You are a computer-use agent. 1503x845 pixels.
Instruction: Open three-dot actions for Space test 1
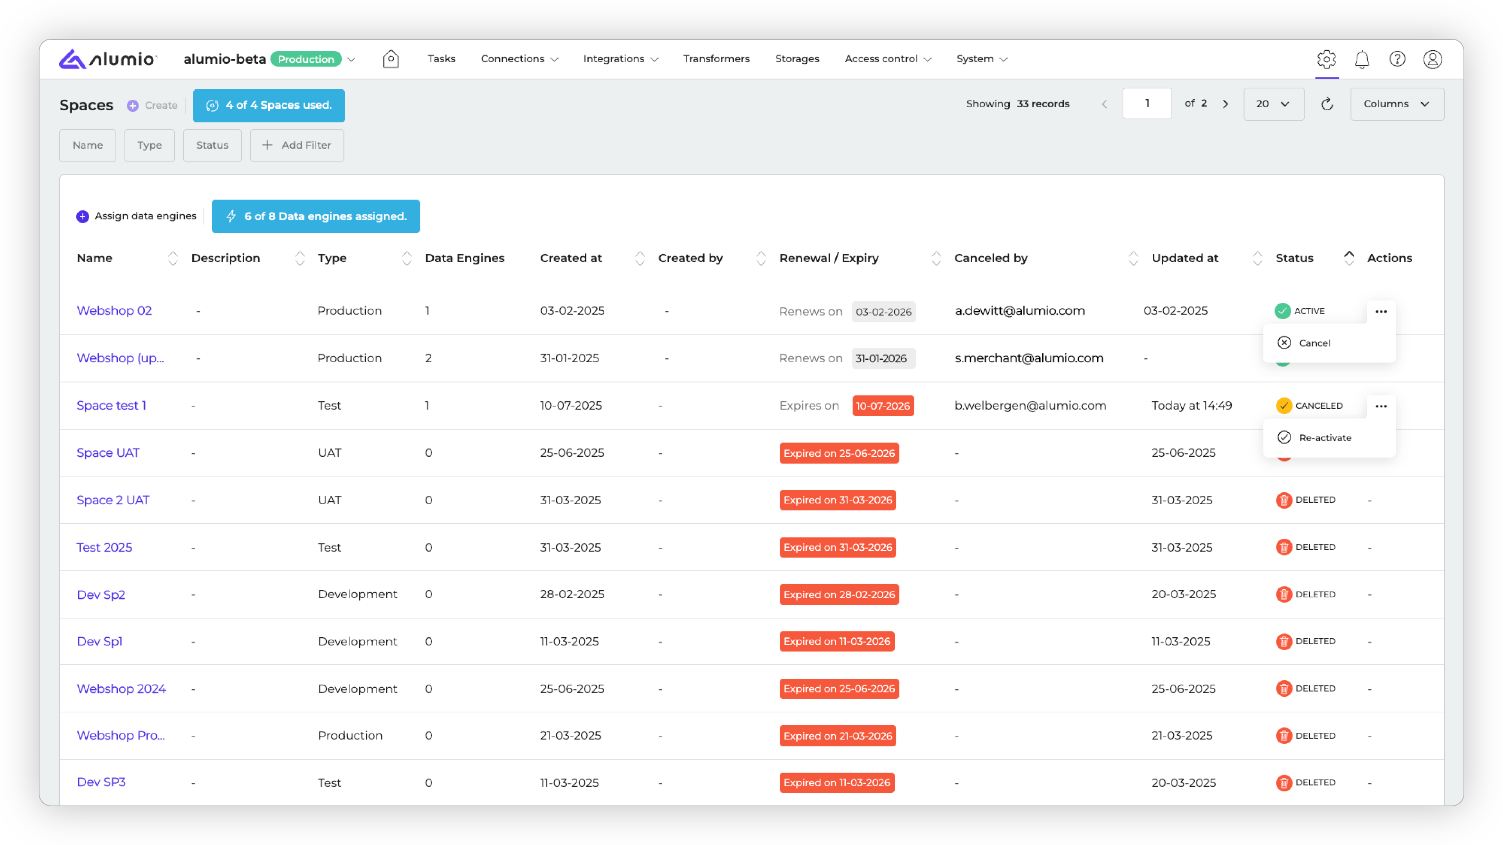pos(1380,406)
